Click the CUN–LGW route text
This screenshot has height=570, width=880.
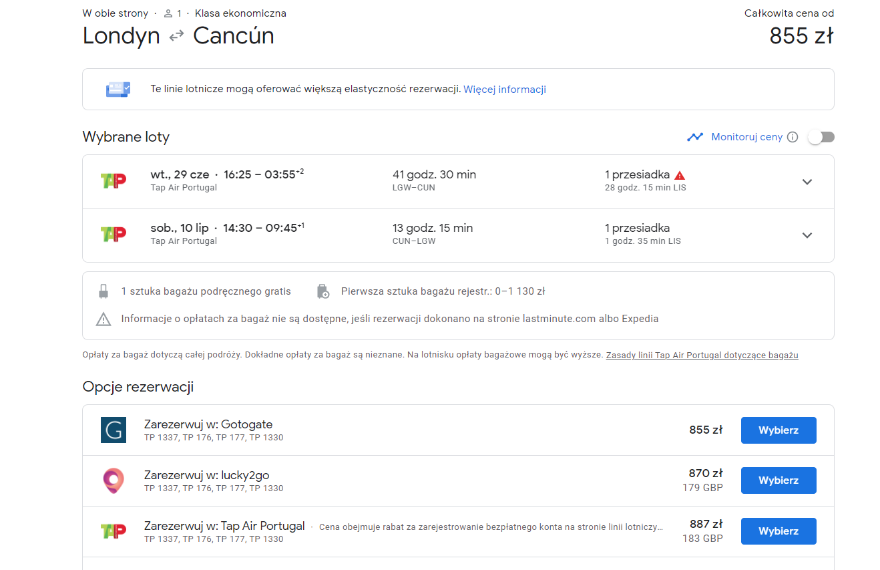(414, 241)
